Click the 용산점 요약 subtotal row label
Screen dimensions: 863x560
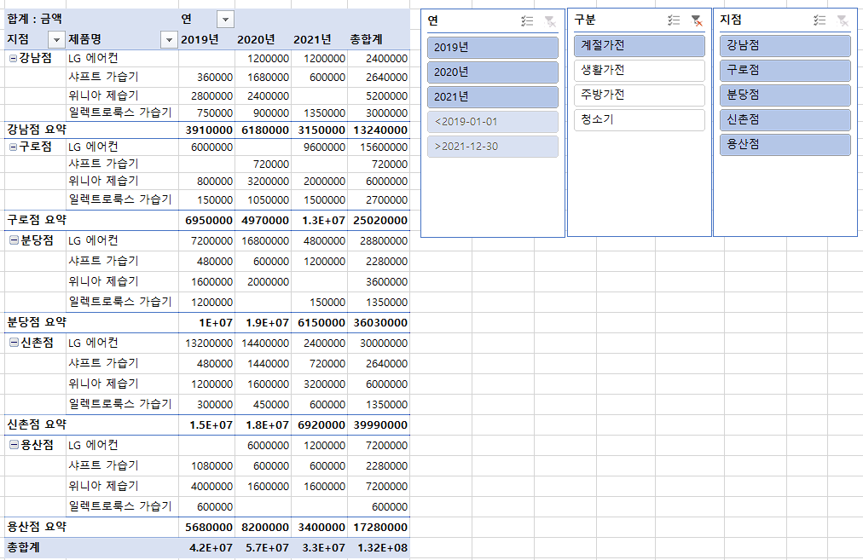tap(37, 527)
